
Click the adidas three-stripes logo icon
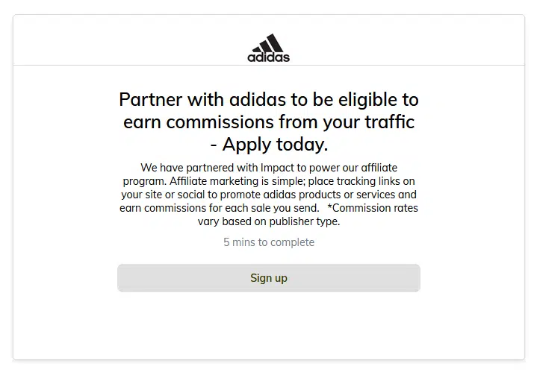pyautogui.click(x=269, y=42)
